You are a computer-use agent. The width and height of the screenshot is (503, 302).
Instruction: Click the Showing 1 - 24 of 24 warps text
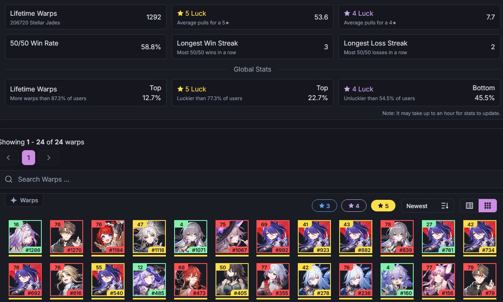point(41,142)
